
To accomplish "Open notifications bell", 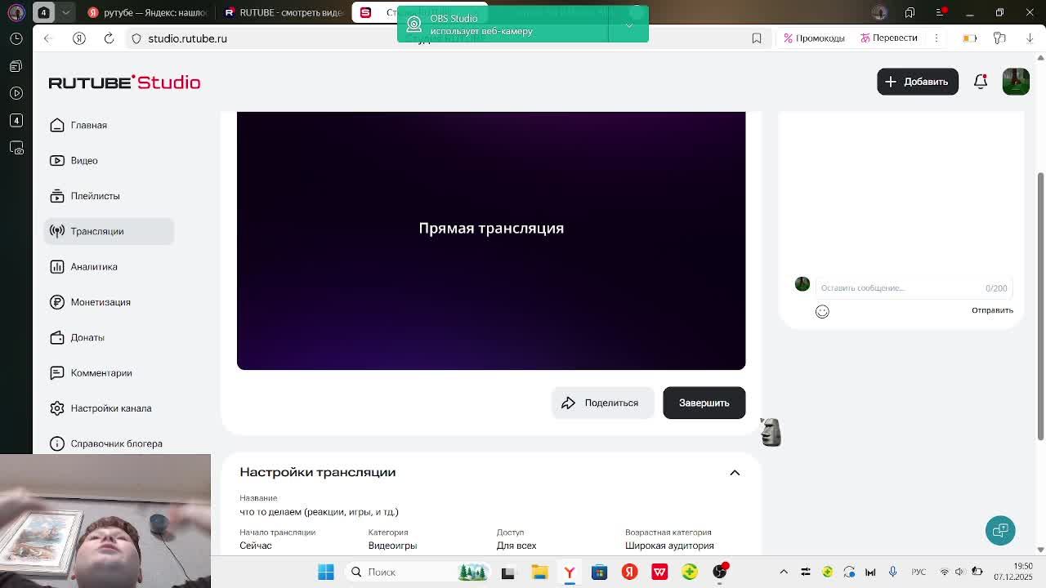I will coord(981,82).
